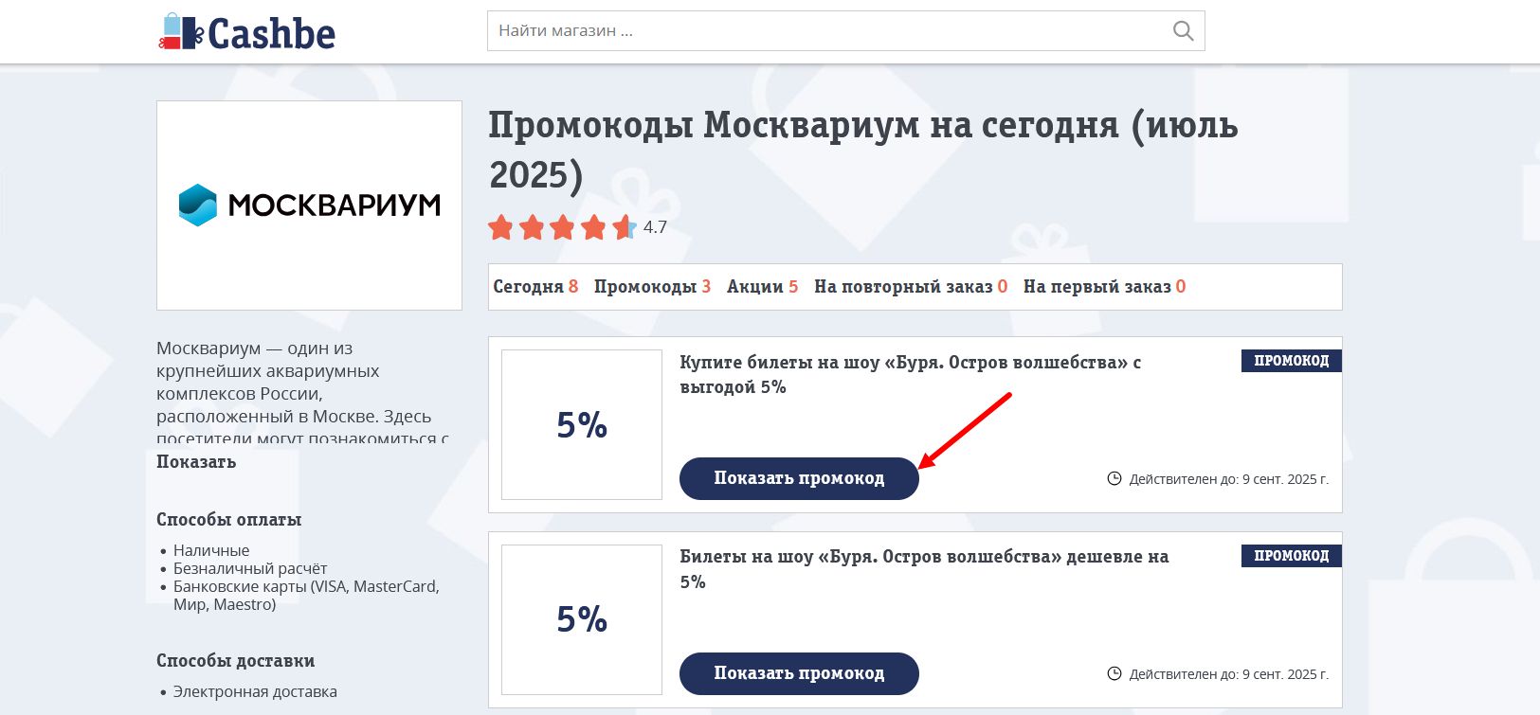Click the 5% box of Билеты на шоу дешевле offer
Screen dimensions: 1540x715
pyautogui.click(x=582, y=619)
